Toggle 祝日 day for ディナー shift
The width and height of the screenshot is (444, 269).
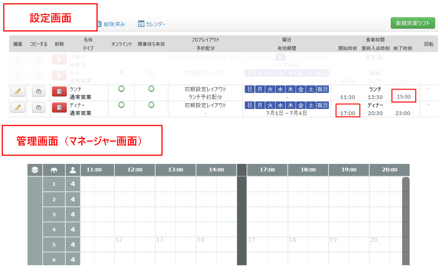coord(322,105)
